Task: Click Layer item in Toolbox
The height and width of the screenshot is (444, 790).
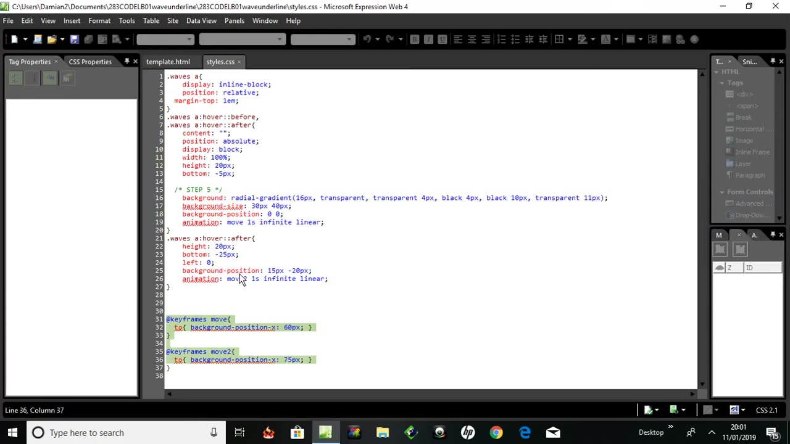Action: 742,164
